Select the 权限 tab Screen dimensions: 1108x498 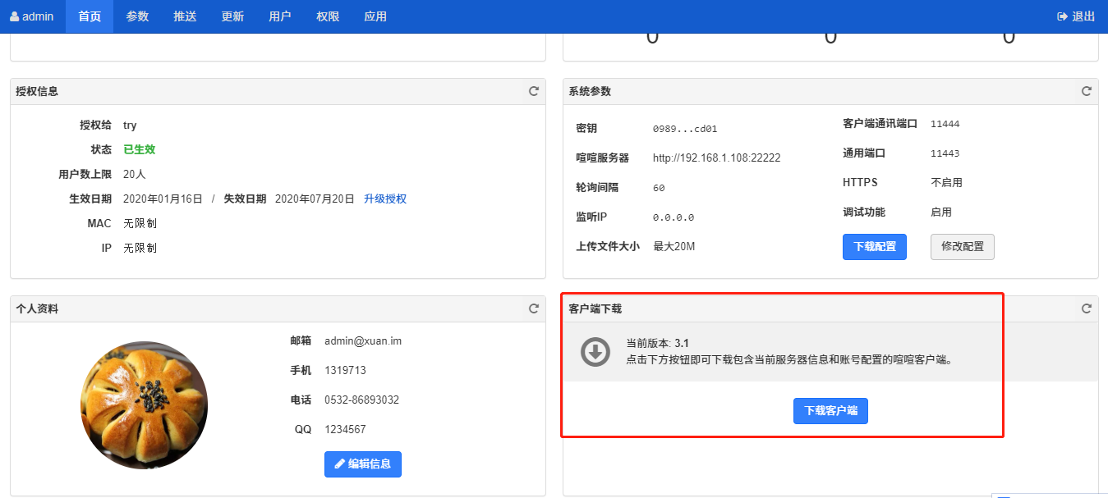click(x=328, y=16)
